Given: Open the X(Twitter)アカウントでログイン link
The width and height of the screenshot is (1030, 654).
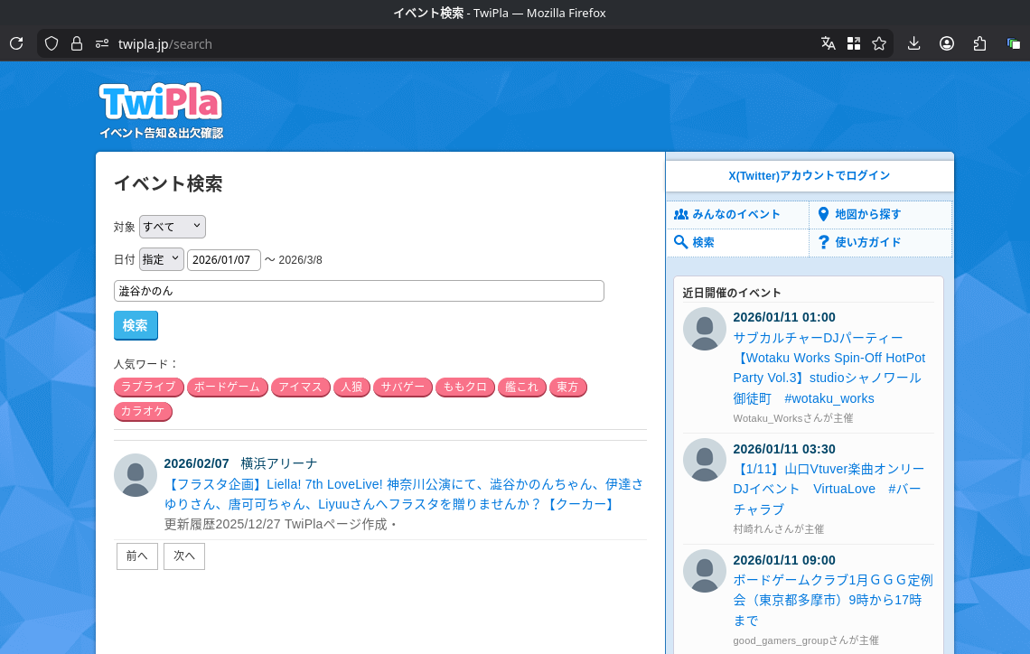Looking at the screenshot, I should (810, 174).
